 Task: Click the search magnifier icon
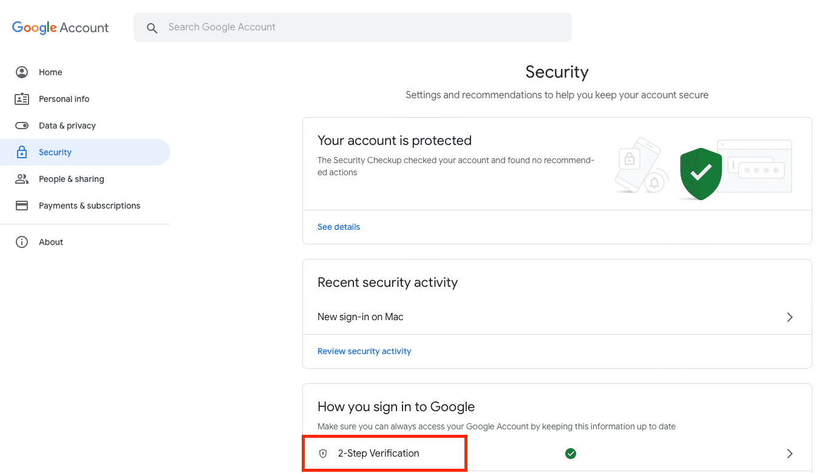[x=152, y=28]
